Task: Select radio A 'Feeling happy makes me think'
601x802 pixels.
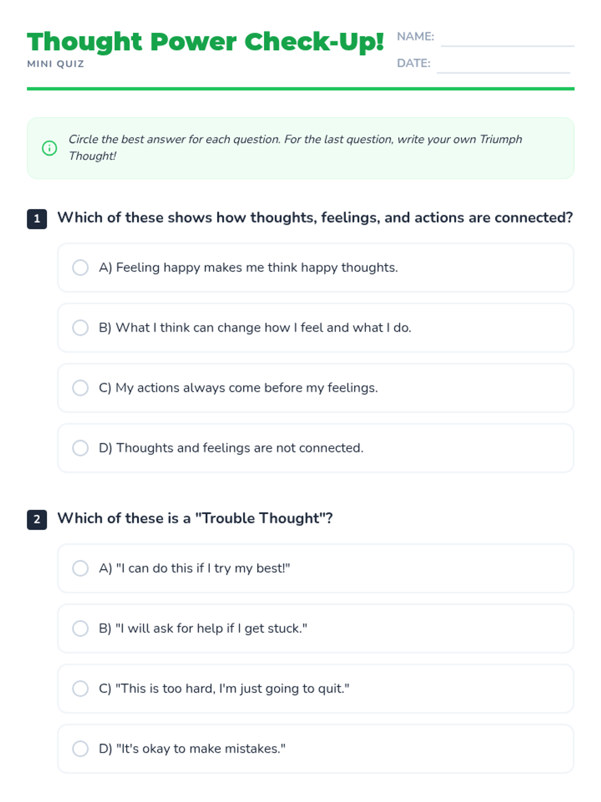Action: click(x=80, y=268)
